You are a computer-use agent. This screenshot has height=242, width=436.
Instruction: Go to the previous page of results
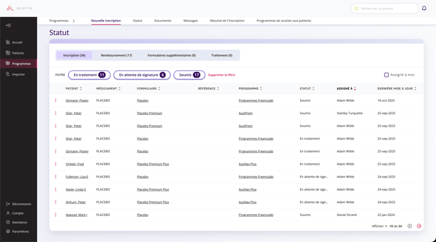[x=409, y=226]
